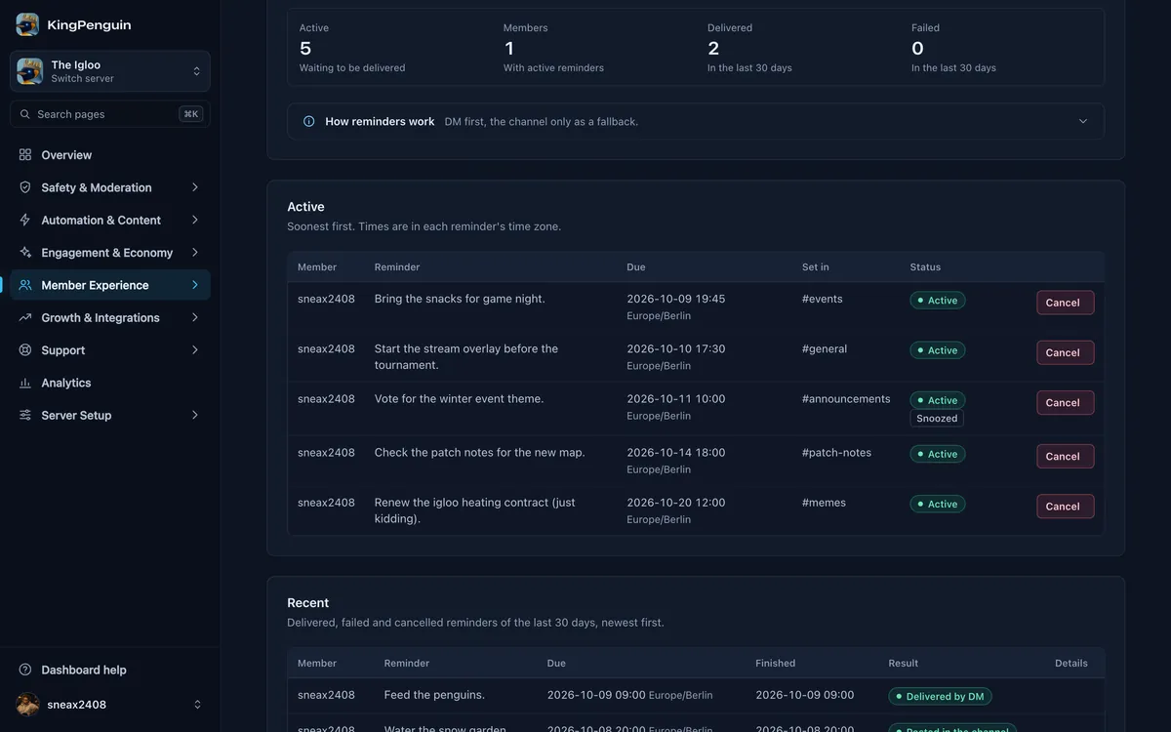This screenshot has height=732, width=1171.
Task: Click the Engagement & Economy sparkle icon
Action: [25, 253]
